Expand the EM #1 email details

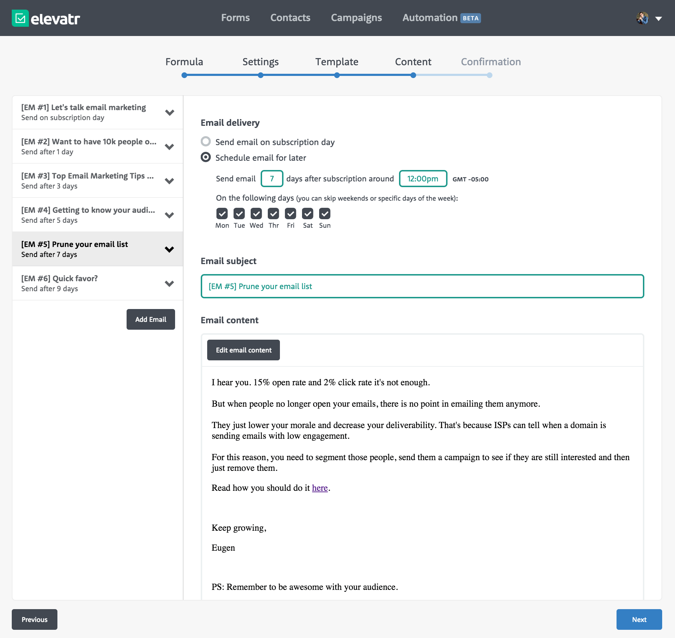tap(169, 112)
